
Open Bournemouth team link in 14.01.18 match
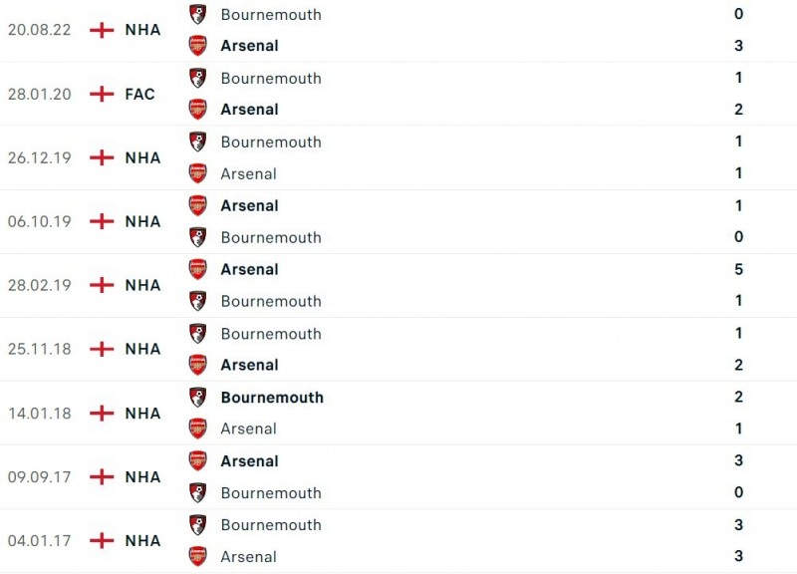pyautogui.click(x=272, y=397)
